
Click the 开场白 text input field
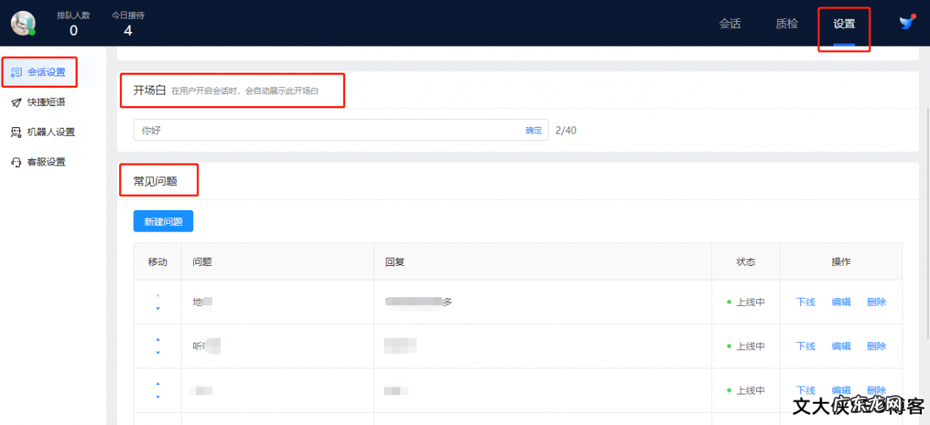[x=327, y=131]
